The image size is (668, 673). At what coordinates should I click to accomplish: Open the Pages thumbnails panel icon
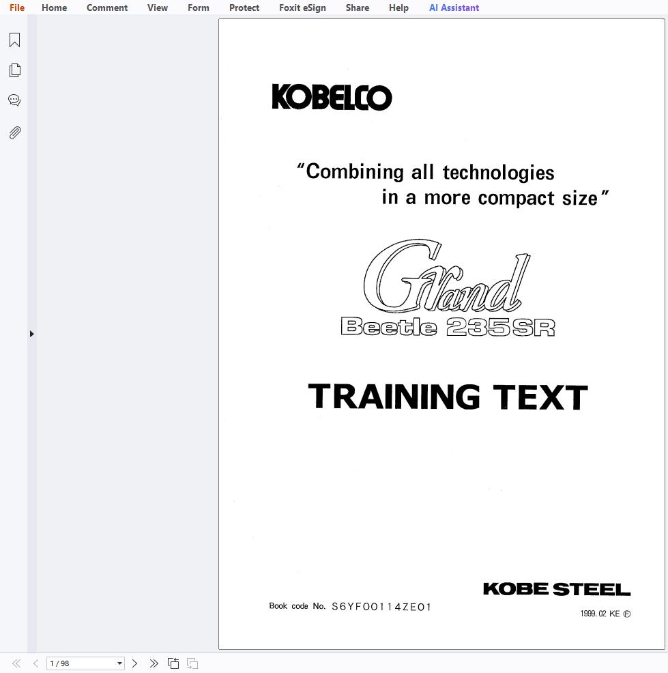tap(14, 70)
